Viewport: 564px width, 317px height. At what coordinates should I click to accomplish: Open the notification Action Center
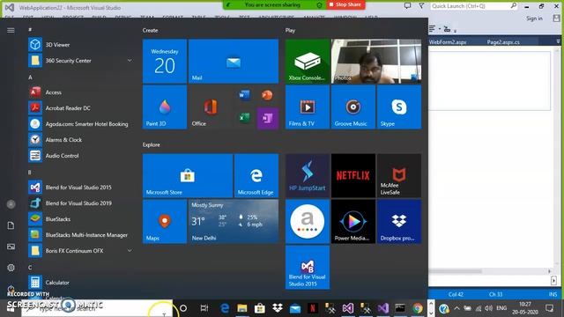pyautogui.click(x=549, y=308)
